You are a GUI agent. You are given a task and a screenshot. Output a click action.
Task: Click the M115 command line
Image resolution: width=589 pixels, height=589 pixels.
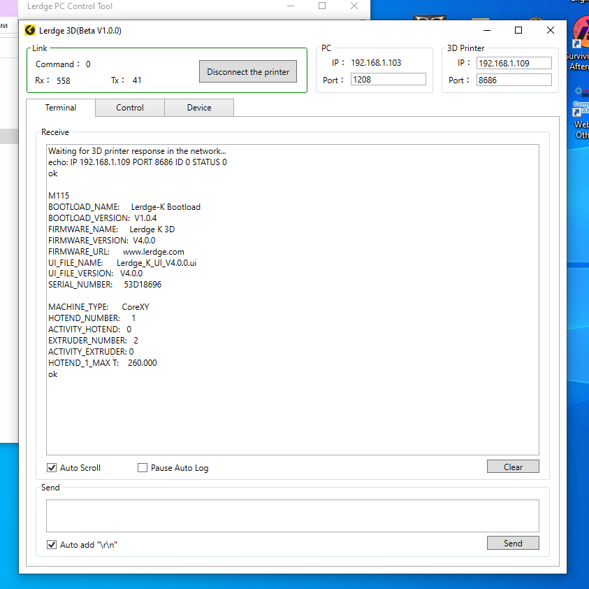(x=59, y=196)
